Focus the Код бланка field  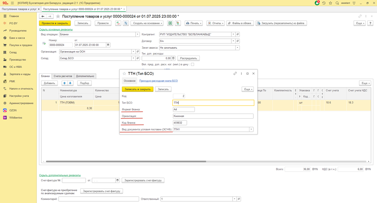point(180,123)
